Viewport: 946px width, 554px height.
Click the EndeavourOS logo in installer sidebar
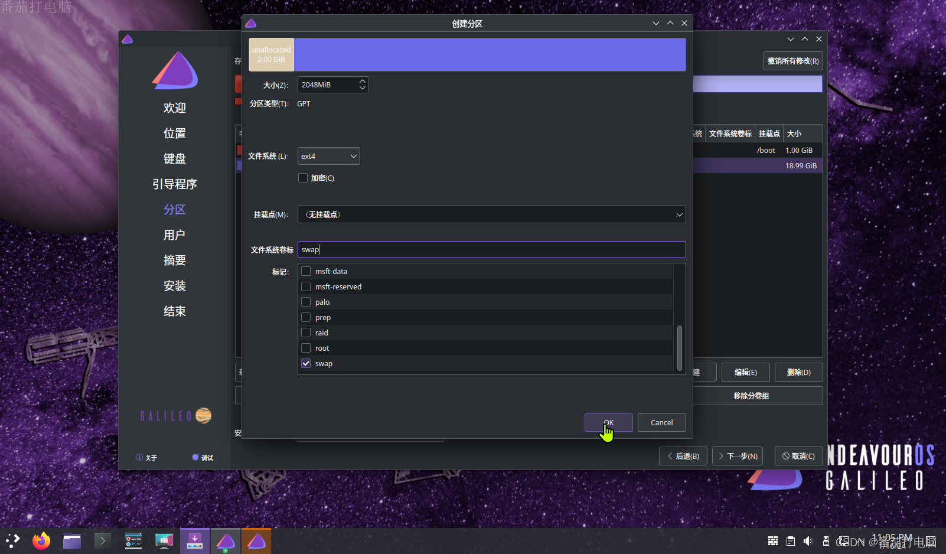tap(175, 70)
